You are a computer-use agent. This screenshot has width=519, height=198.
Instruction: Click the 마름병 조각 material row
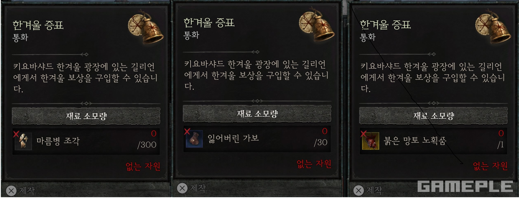click(x=86, y=141)
